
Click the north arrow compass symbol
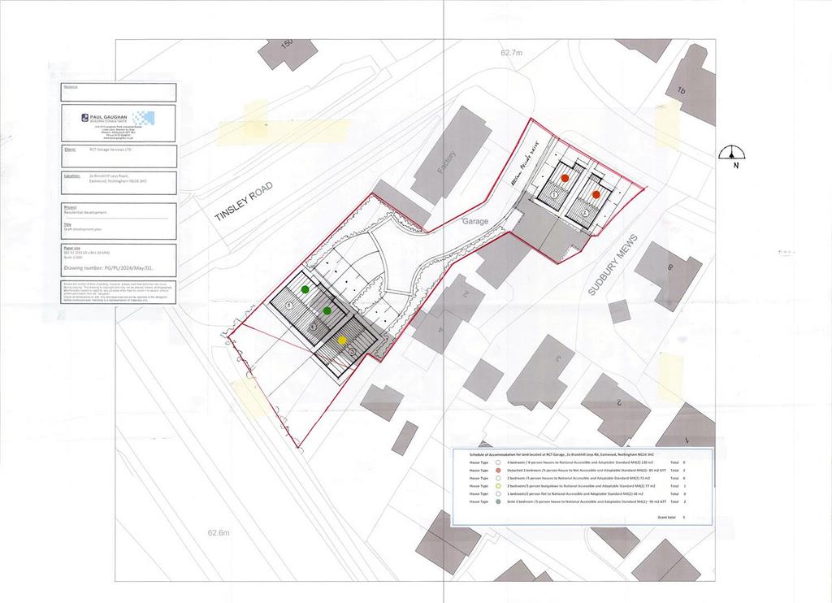(732, 157)
